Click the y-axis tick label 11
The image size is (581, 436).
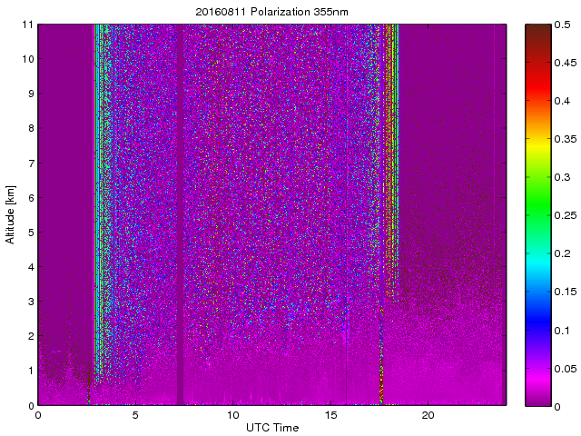[x=27, y=25]
